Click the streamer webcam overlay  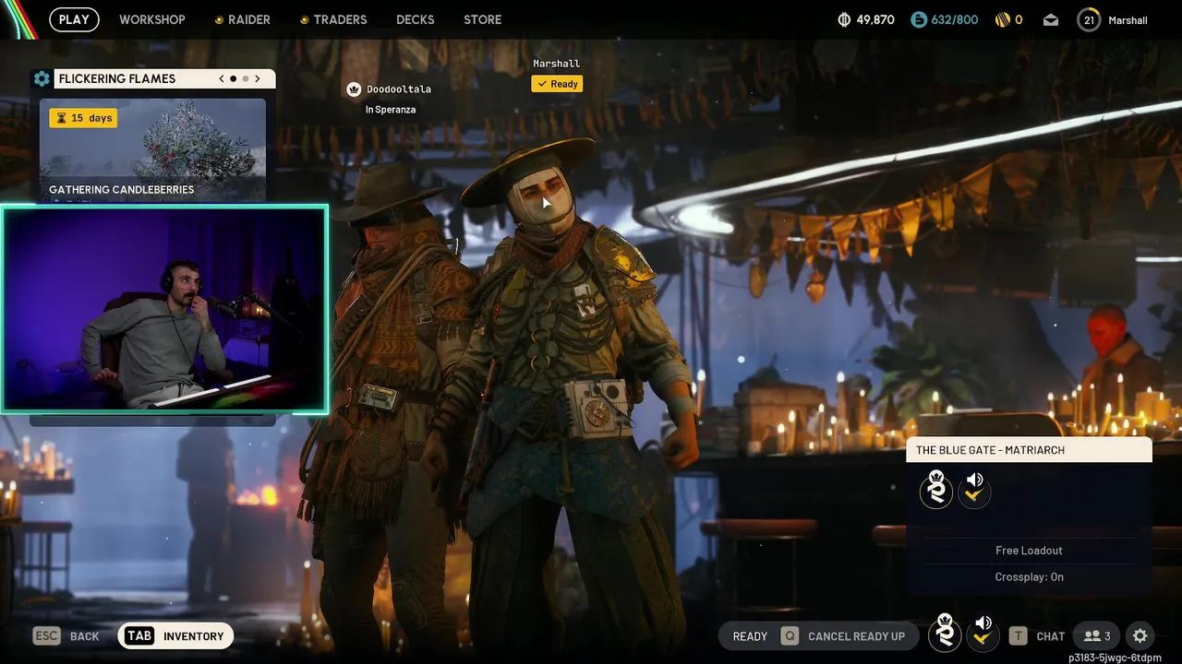[x=164, y=309]
